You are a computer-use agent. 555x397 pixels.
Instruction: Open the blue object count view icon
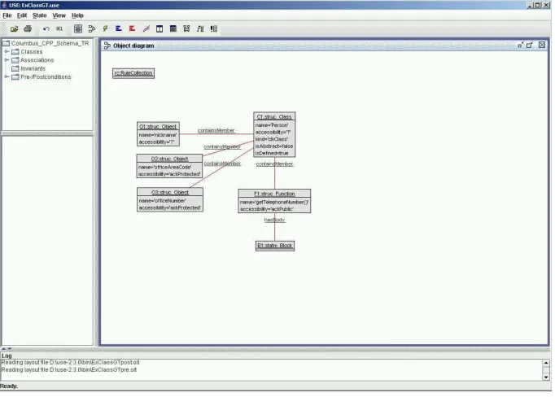tap(119, 28)
